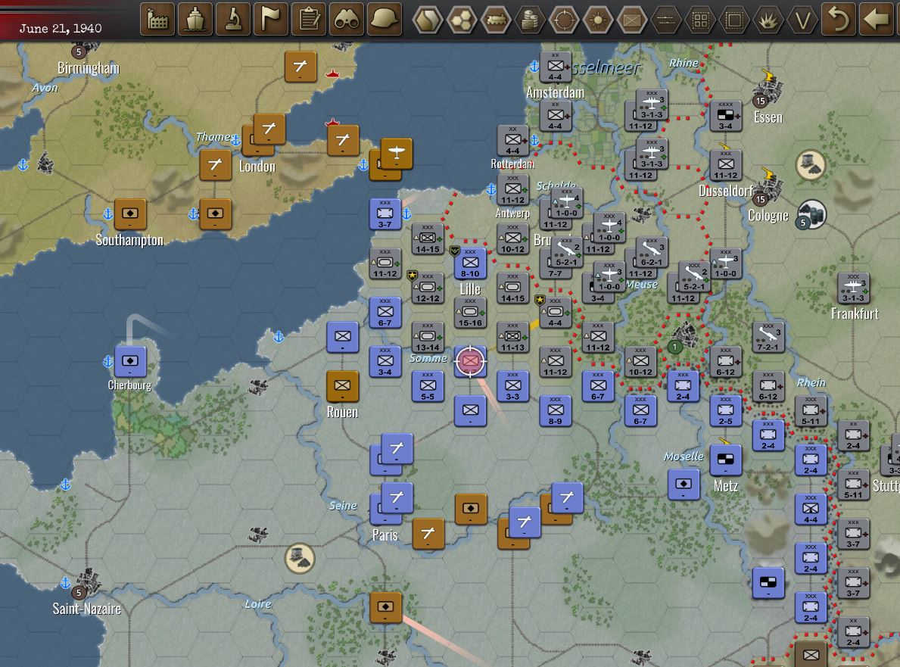Select the 4-4 unit at Rotterdam
The image size is (900, 667).
tap(512, 141)
